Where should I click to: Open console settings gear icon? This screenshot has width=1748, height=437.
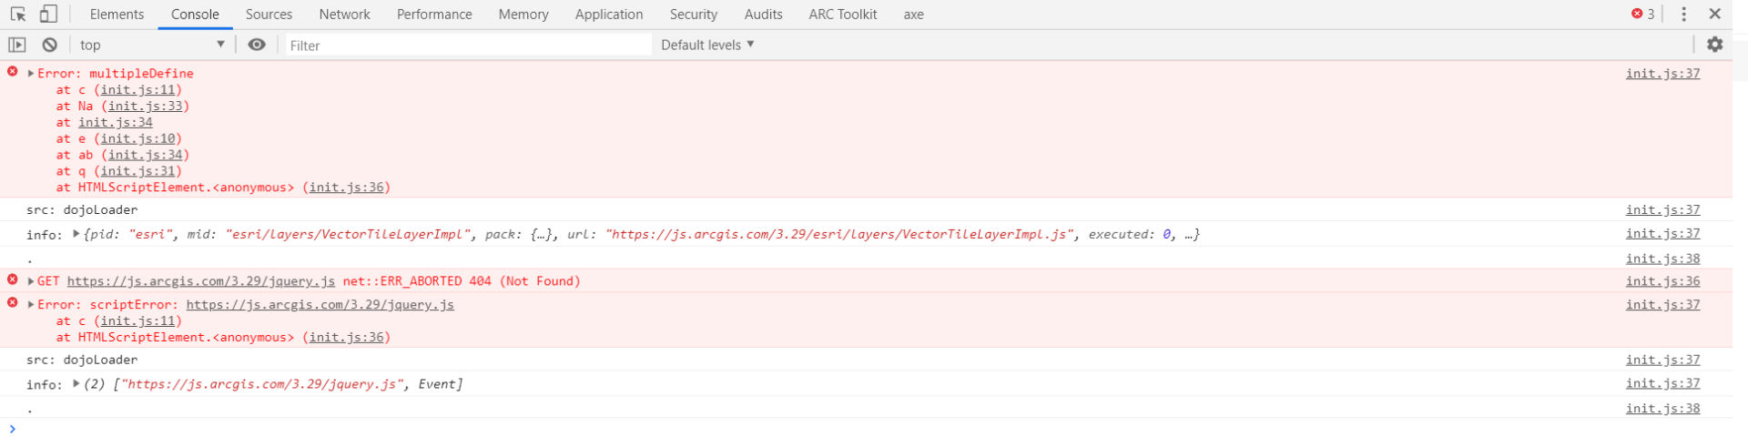(x=1714, y=45)
